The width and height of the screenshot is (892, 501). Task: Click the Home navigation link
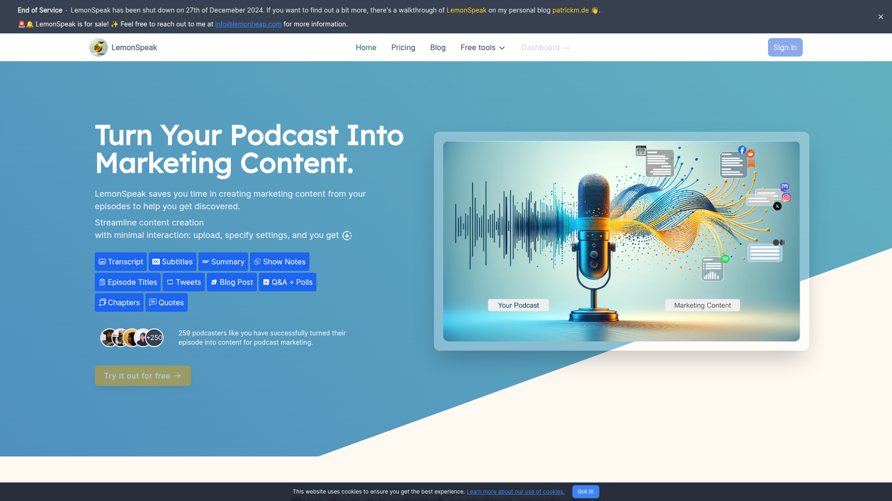[366, 47]
